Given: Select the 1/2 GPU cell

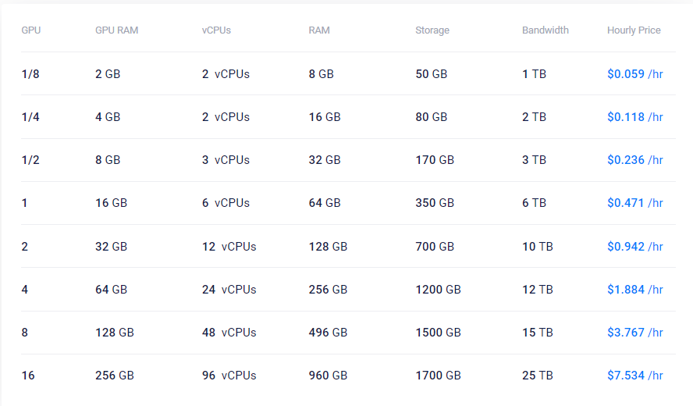Looking at the screenshot, I should tap(30, 160).
